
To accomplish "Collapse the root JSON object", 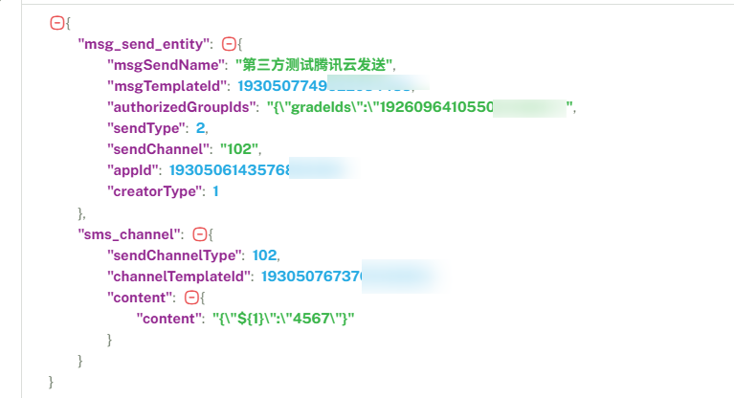I will [x=57, y=22].
